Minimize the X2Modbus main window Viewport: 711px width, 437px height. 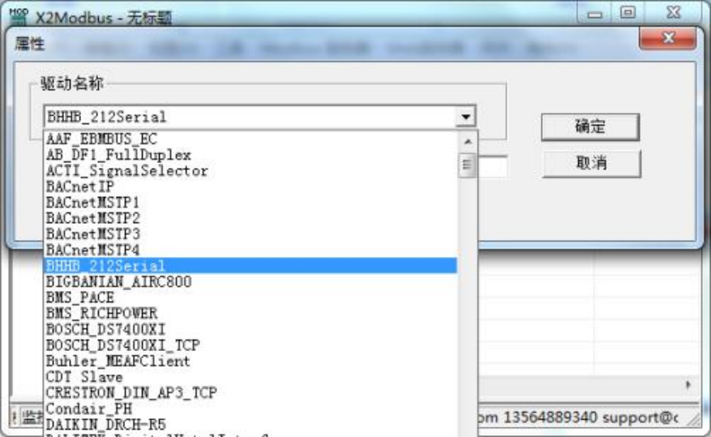click(x=594, y=14)
